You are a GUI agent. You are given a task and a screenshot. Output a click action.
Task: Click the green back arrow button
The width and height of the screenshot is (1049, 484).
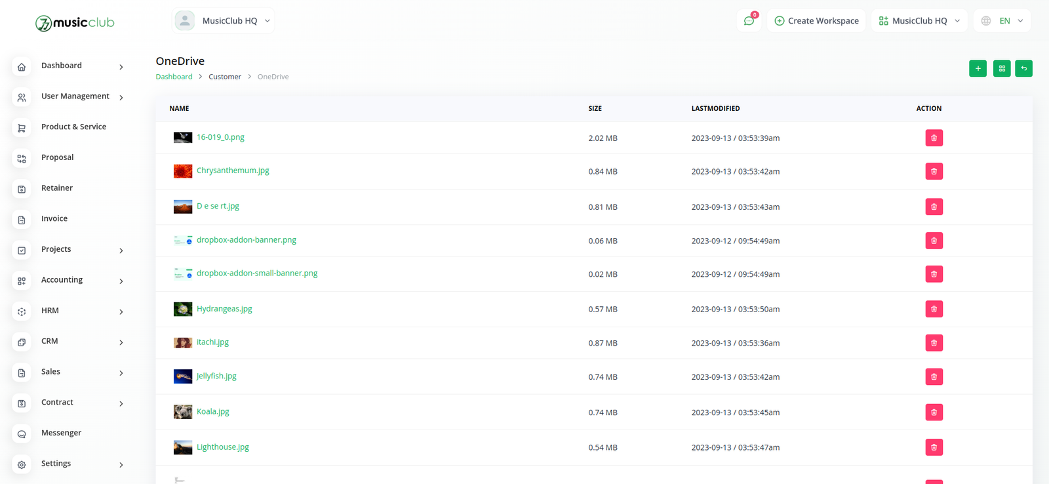pyautogui.click(x=1023, y=68)
